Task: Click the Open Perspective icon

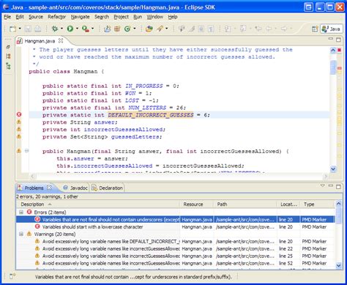Action: tap(315, 29)
